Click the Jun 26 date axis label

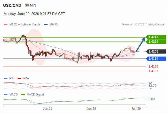tap(48, 108)
